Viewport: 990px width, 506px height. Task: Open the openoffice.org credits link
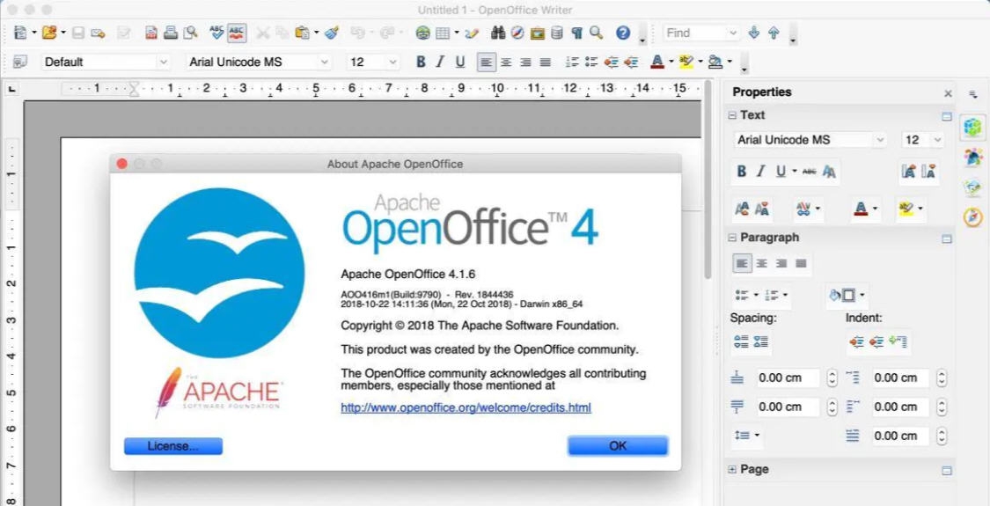click(x=466, y=407)
